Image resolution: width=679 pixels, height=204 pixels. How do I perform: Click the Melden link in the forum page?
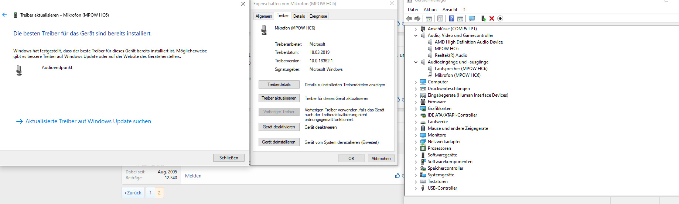[193, 176]
